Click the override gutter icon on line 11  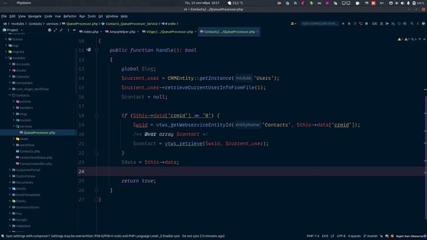pyautogui.click(x=89, y=50)
